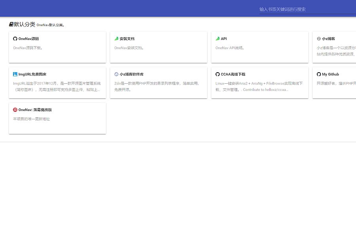Click the My Github card description text
This screenshot has height=237, width=356.
(336, 83)
